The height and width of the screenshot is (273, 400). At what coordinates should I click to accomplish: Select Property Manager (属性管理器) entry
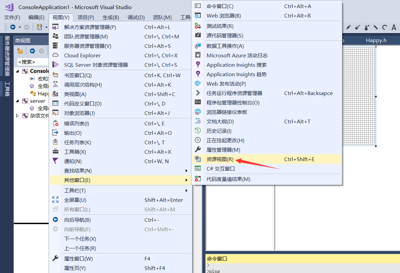pyautogui.click(x=267, y=150)
